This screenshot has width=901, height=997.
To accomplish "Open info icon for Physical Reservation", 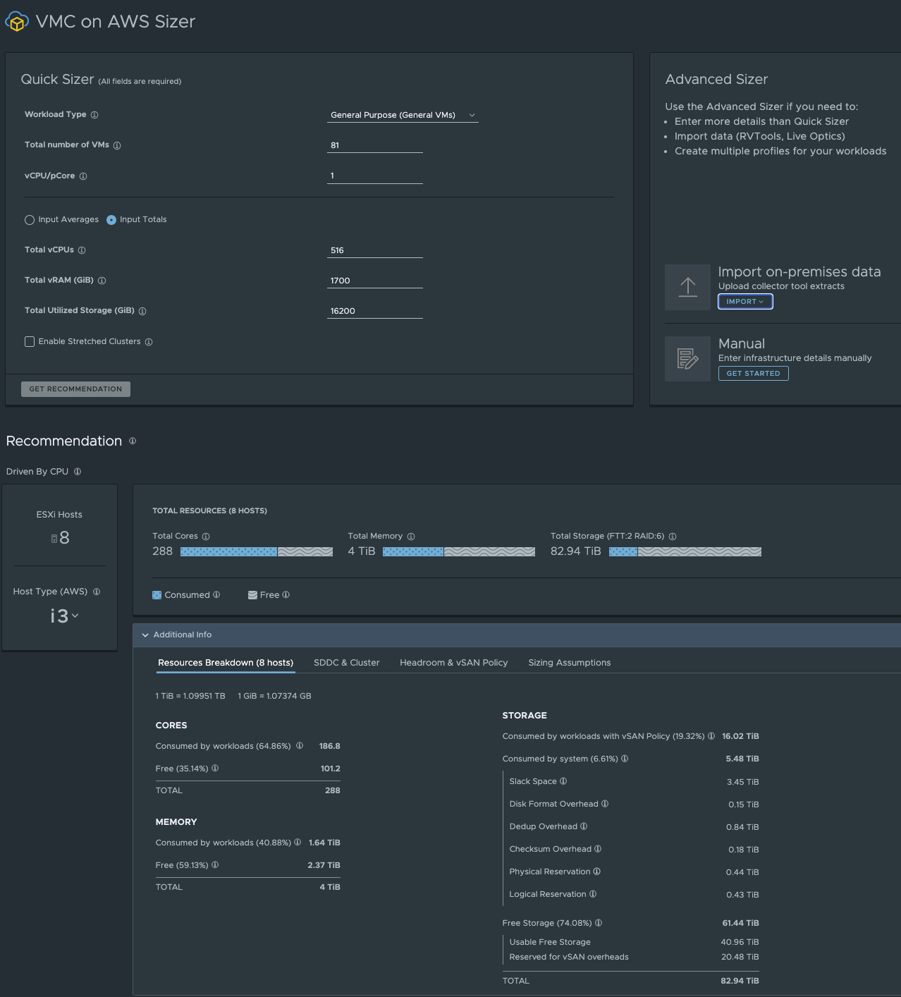I will click(x=597, y=871).
